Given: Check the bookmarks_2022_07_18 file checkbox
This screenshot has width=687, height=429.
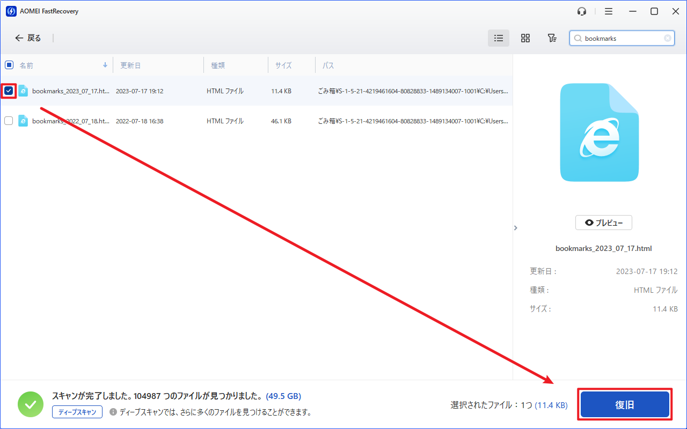Looking at the screenshot, I should 9,121.
